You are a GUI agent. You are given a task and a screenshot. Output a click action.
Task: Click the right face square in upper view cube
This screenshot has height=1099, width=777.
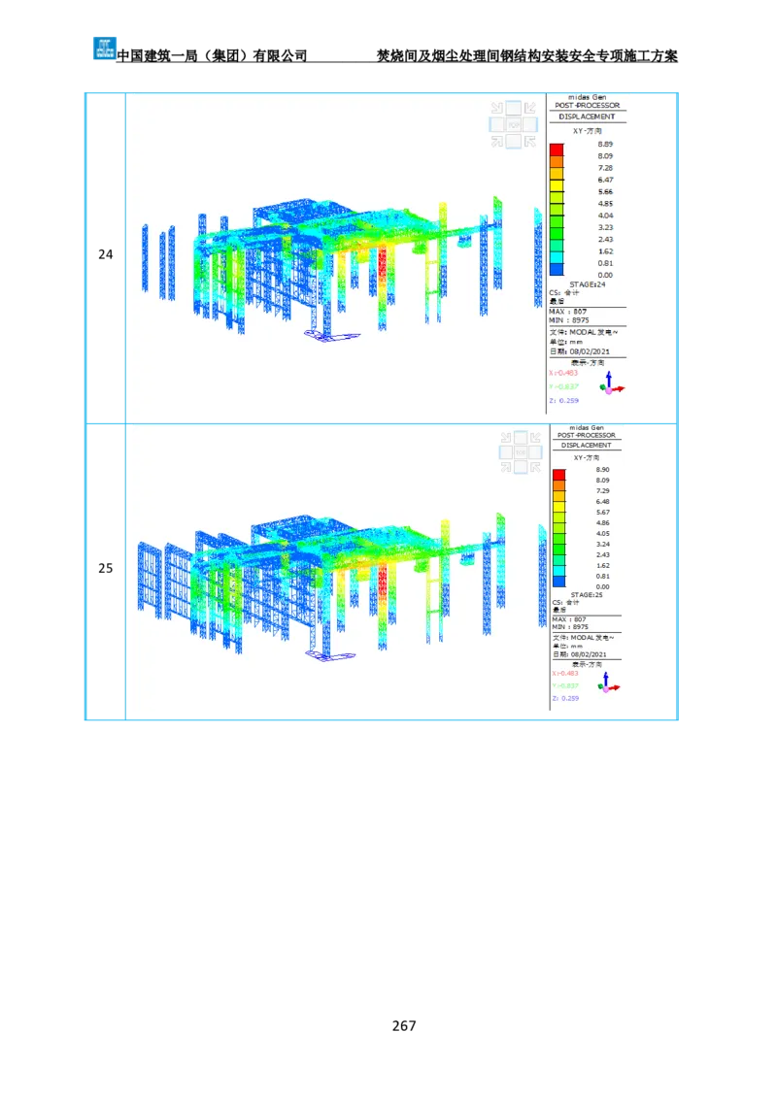tap(530, 124)
